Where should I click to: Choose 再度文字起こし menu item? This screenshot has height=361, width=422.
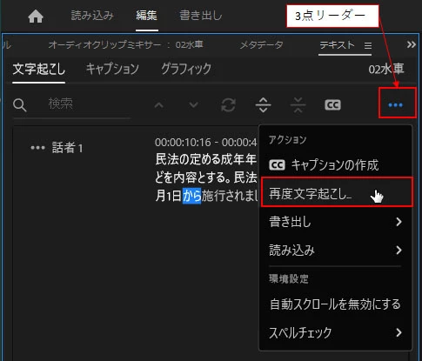337,193
